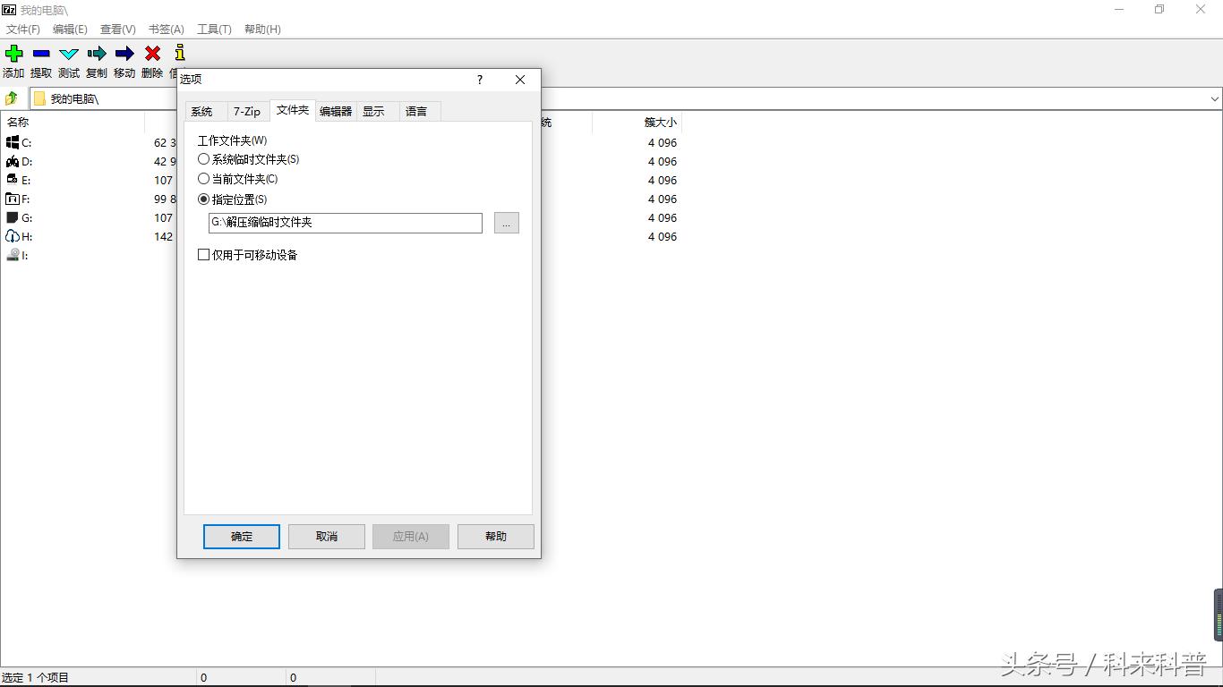Click the yellow Info toolbar icon

180,53
